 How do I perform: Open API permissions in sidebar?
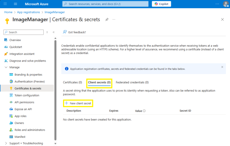[x=24, y=102]
